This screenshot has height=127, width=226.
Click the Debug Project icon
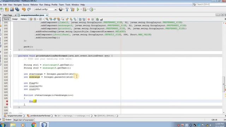click(85, 10)
